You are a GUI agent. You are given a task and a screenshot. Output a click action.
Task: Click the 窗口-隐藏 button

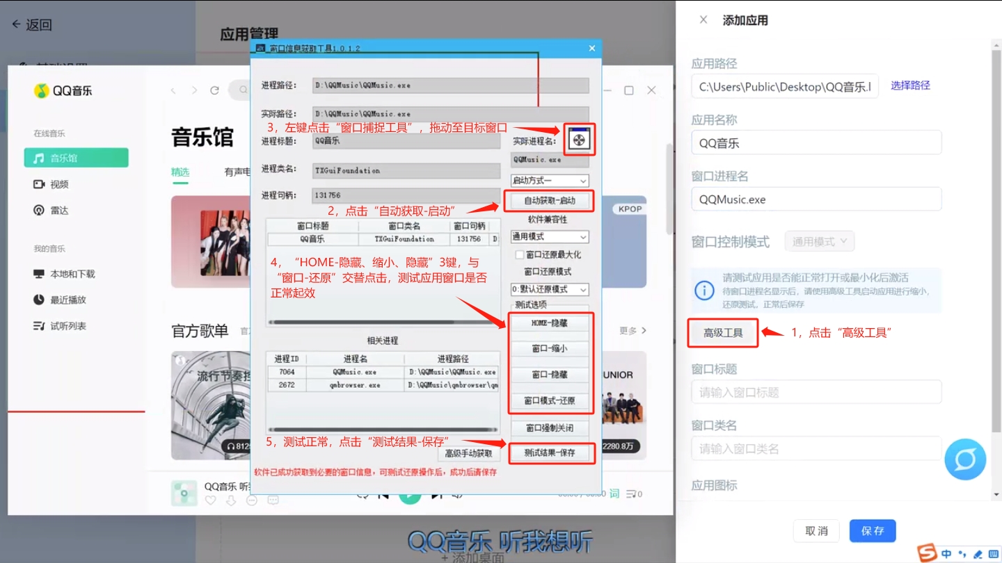(550, 375)
